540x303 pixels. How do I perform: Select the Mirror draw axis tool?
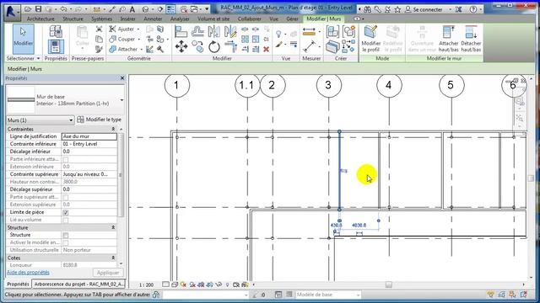tap(230, 32)
